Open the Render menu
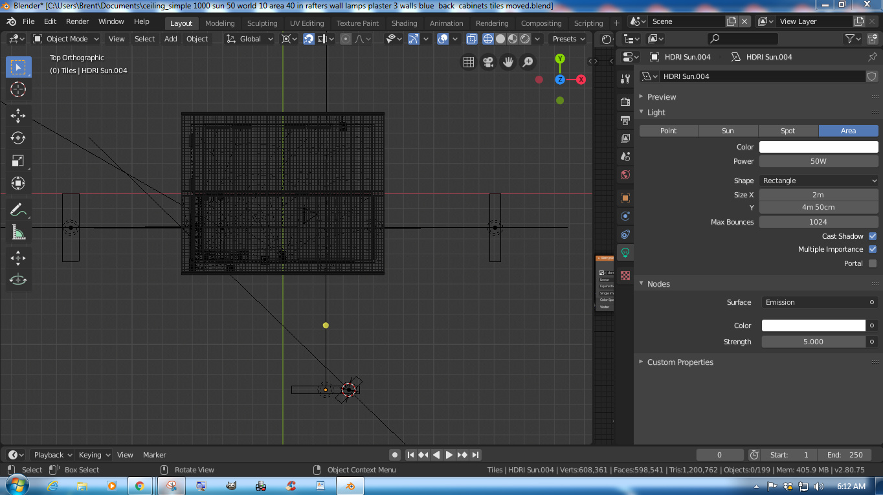 pyautogui.click(x=77, y=21)
